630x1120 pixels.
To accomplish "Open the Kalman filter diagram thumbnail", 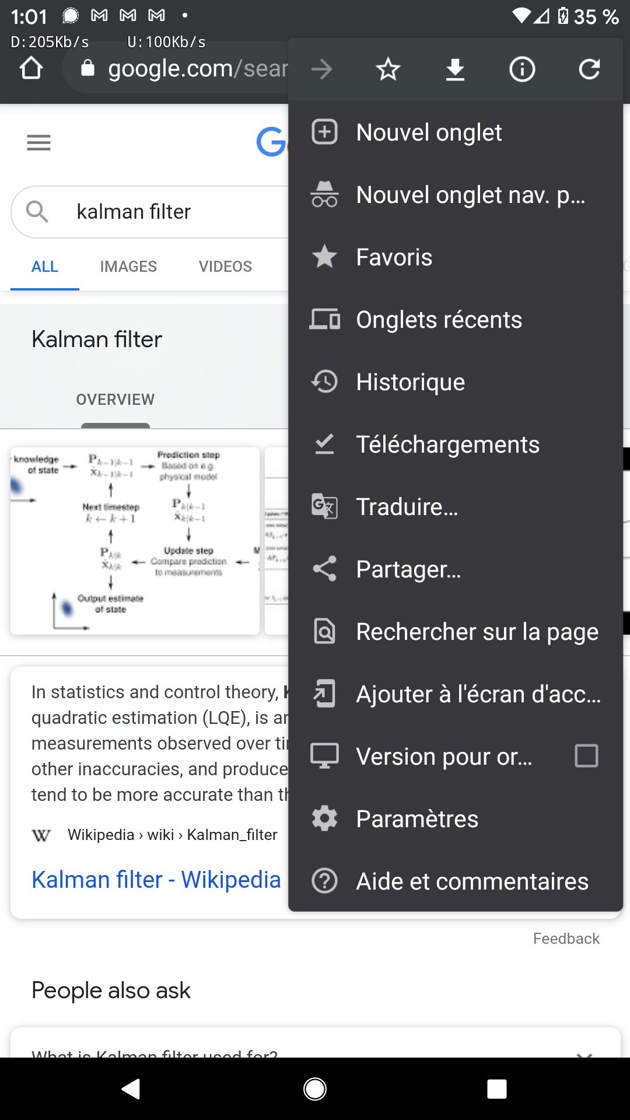I will click(135, 541).
